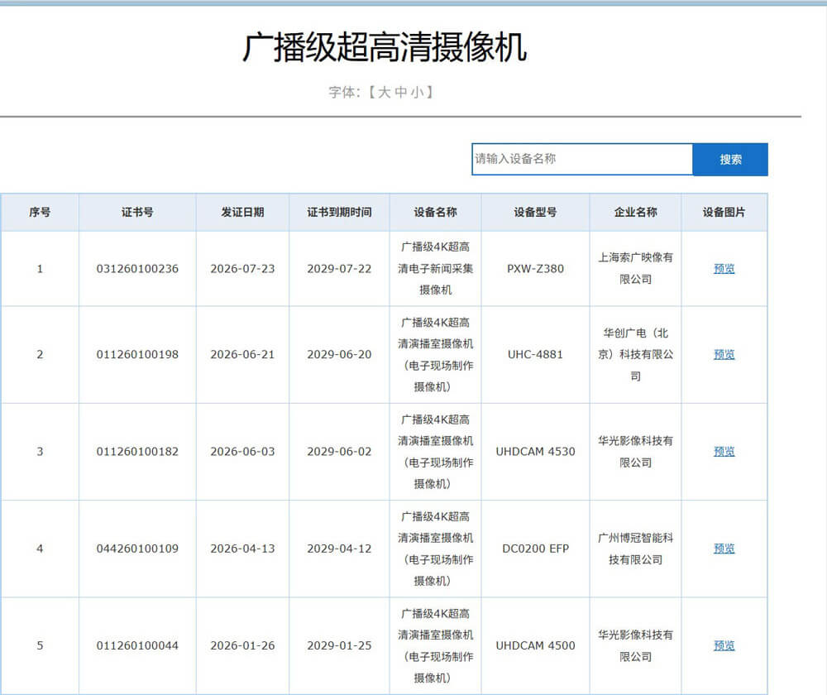Select 中 font size option

[401, 93]
